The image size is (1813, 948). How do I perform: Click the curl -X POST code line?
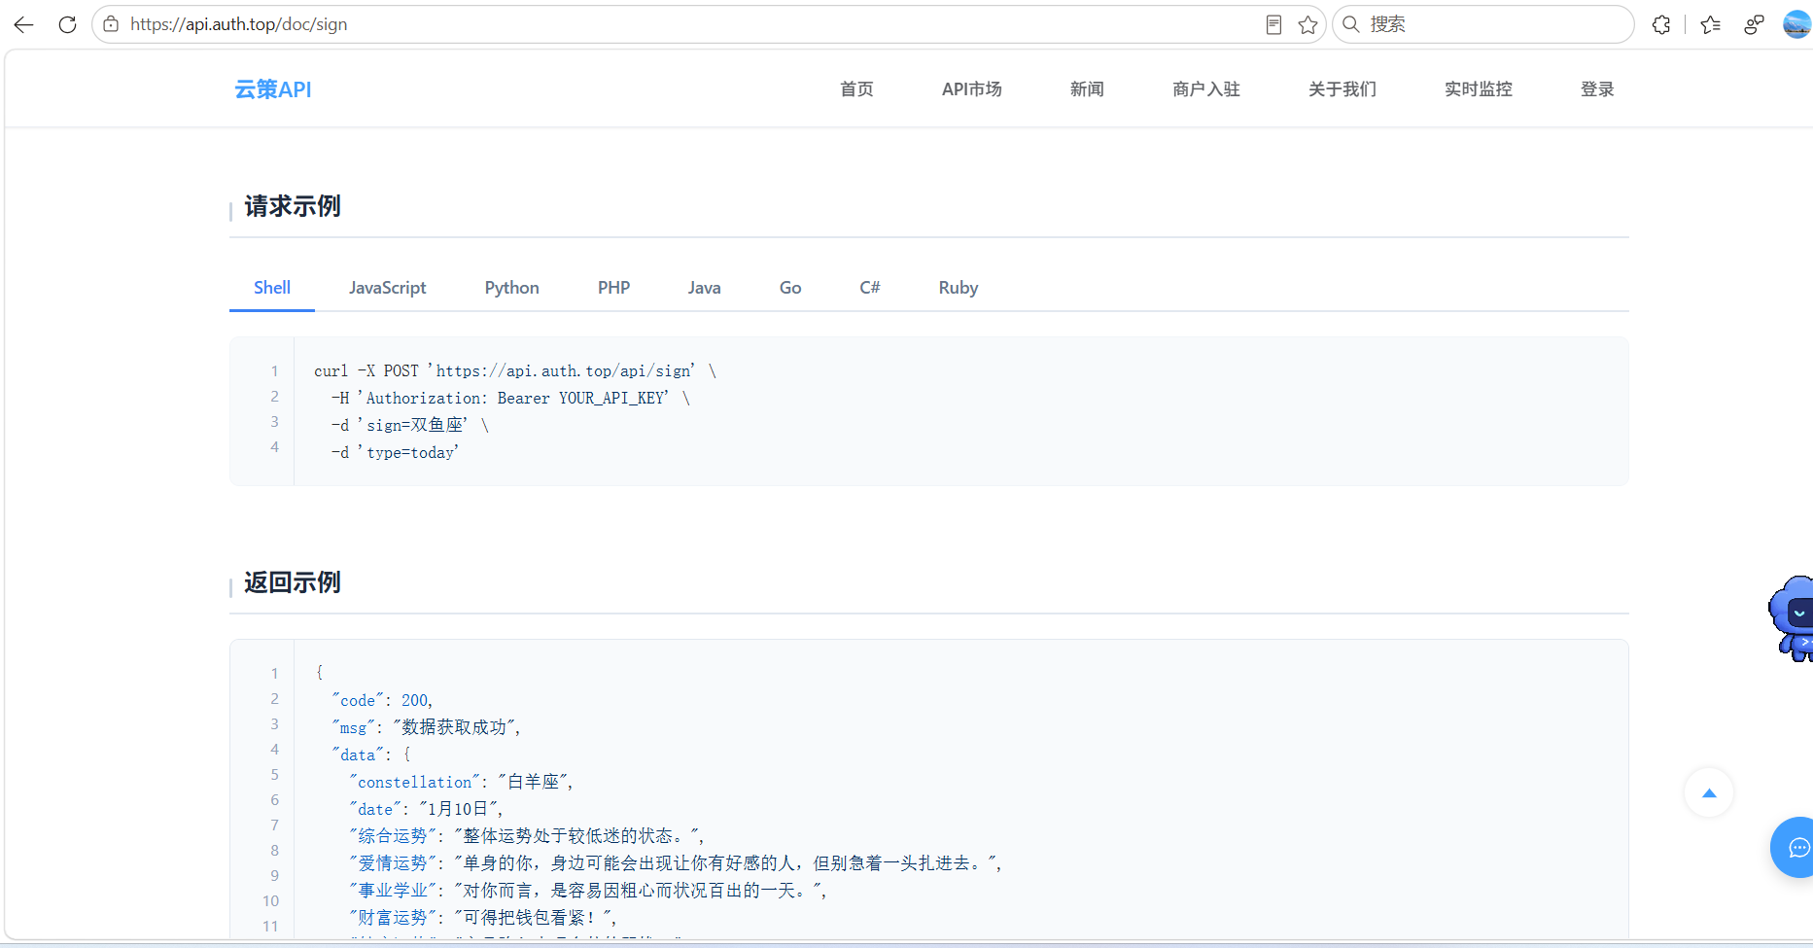515,371
